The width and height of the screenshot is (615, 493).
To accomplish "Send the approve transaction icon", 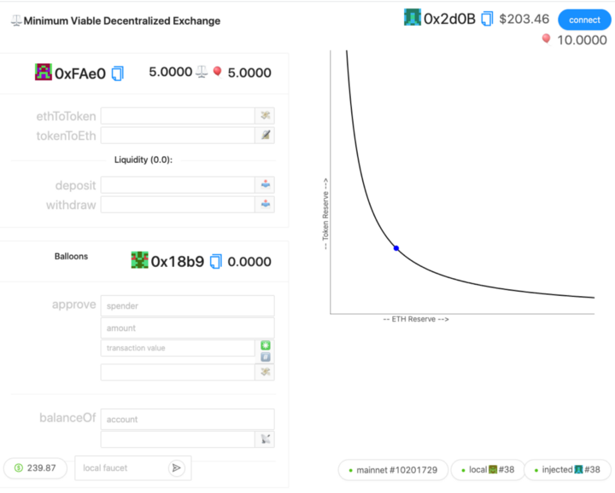I will [266, 373].
